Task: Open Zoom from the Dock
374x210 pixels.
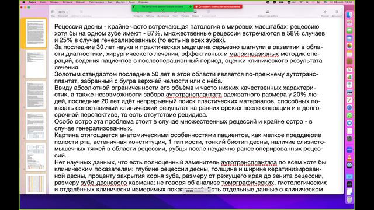Action: click(x=349, y=150)
